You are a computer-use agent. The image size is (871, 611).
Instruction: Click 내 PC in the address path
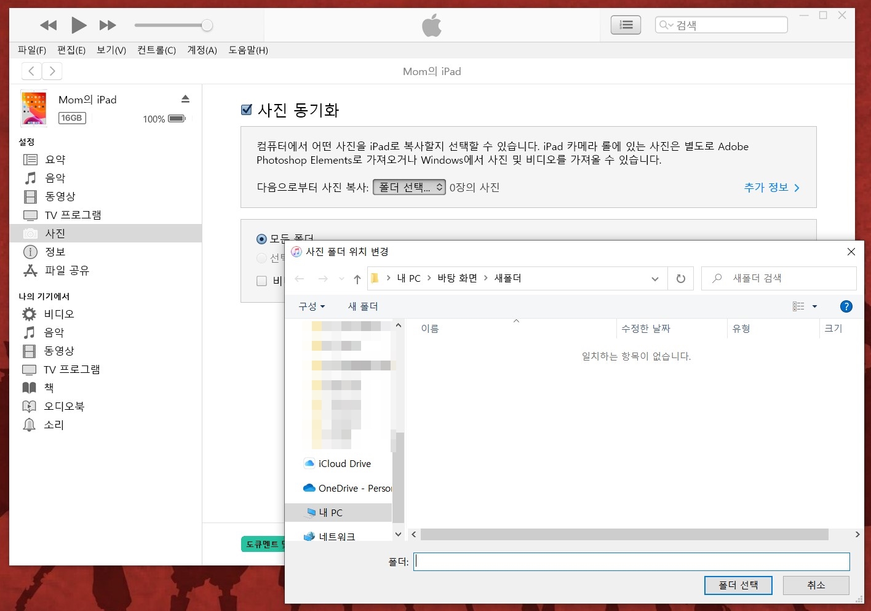coord(409,278)
